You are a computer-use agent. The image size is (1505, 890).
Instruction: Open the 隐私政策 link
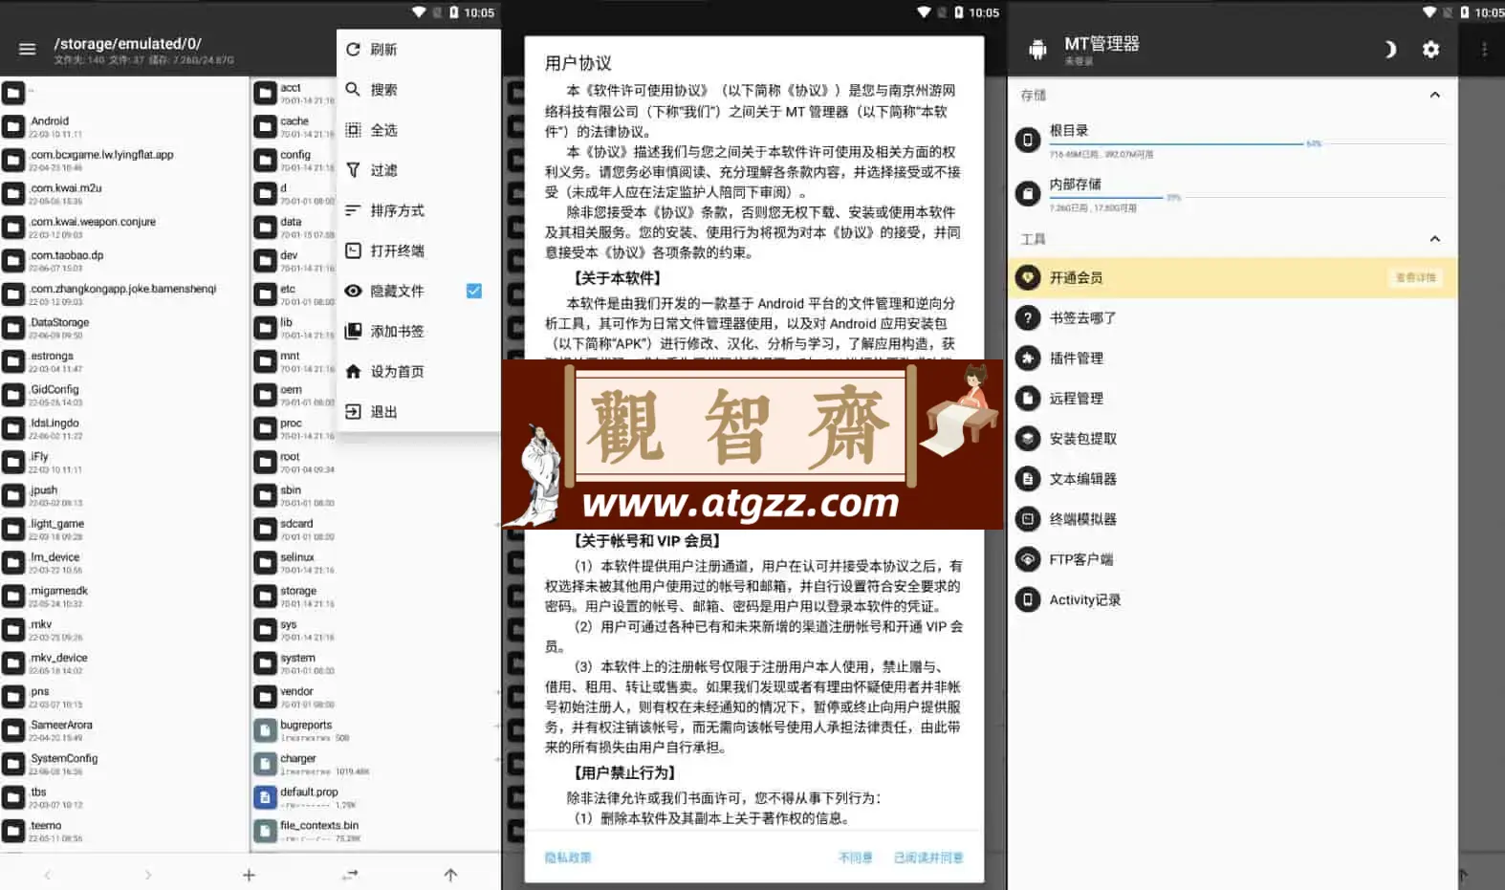[568, 857]
